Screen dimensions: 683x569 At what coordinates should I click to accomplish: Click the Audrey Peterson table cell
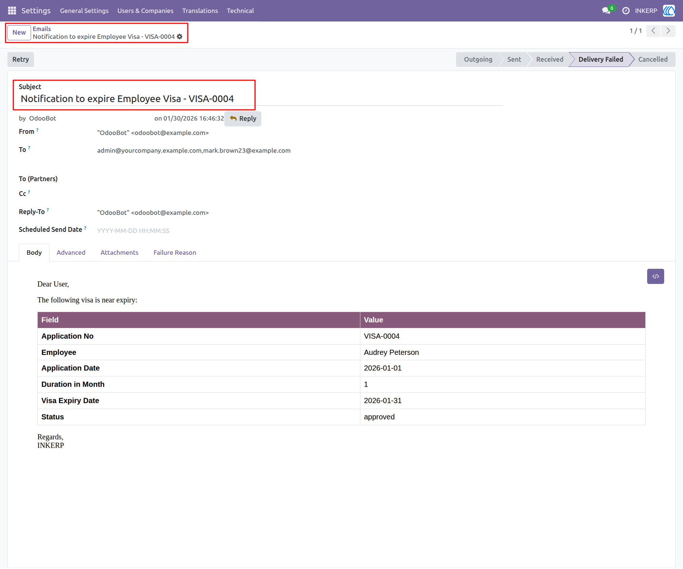click(x=503, y=352)
